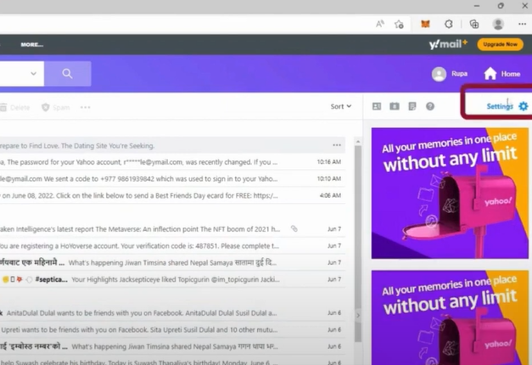This screenshot has height=365, width=532.
Task: Open the search options dropdown arrow
Action: [33, 73]
